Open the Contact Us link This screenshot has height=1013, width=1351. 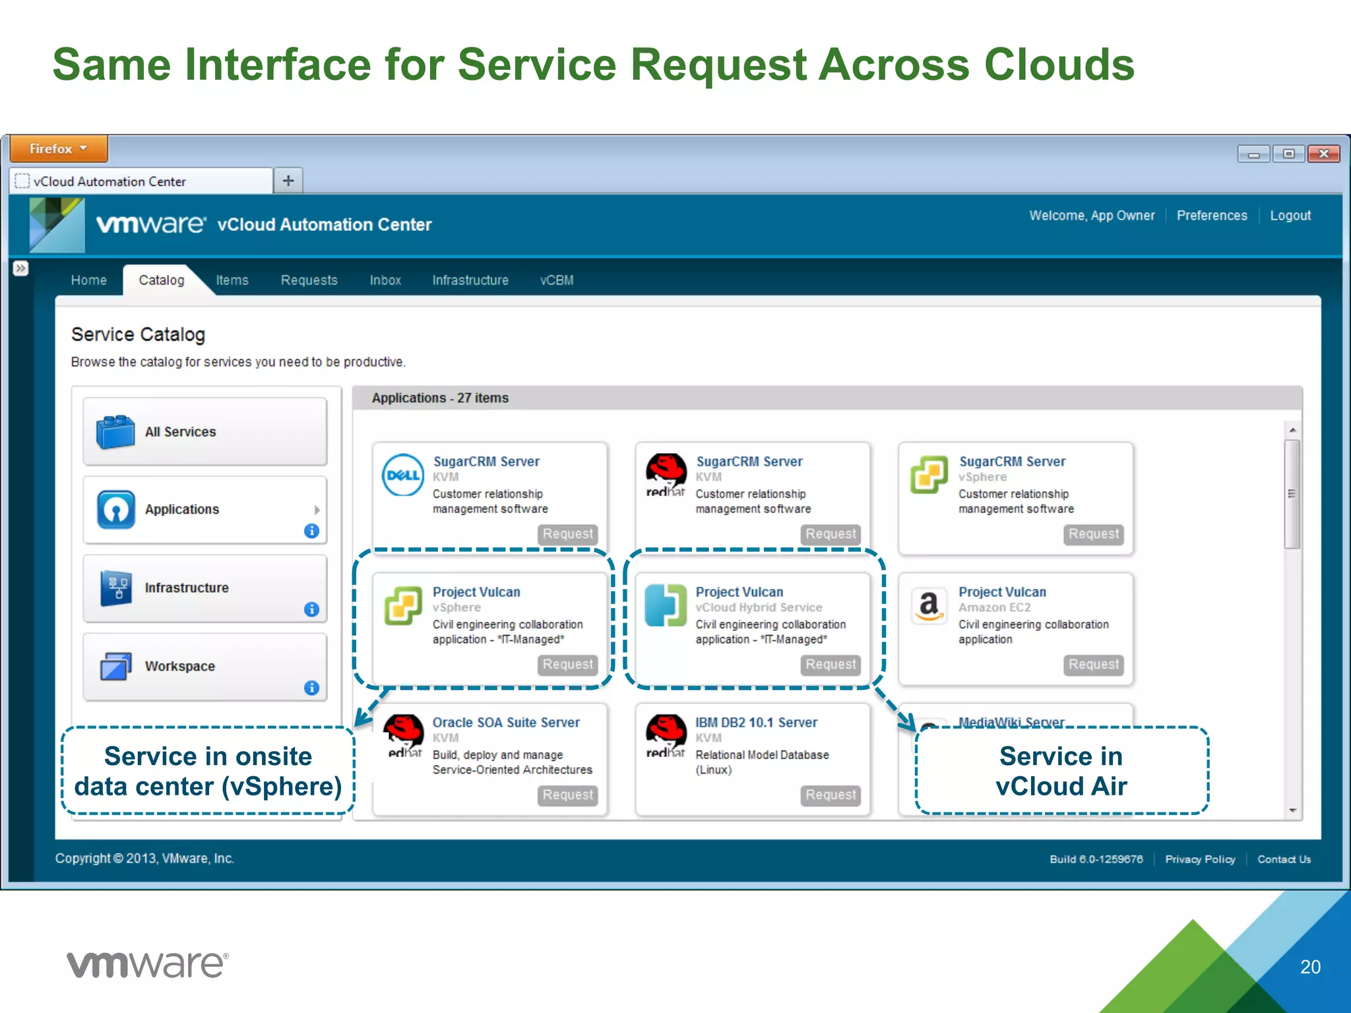point(1284,859)
